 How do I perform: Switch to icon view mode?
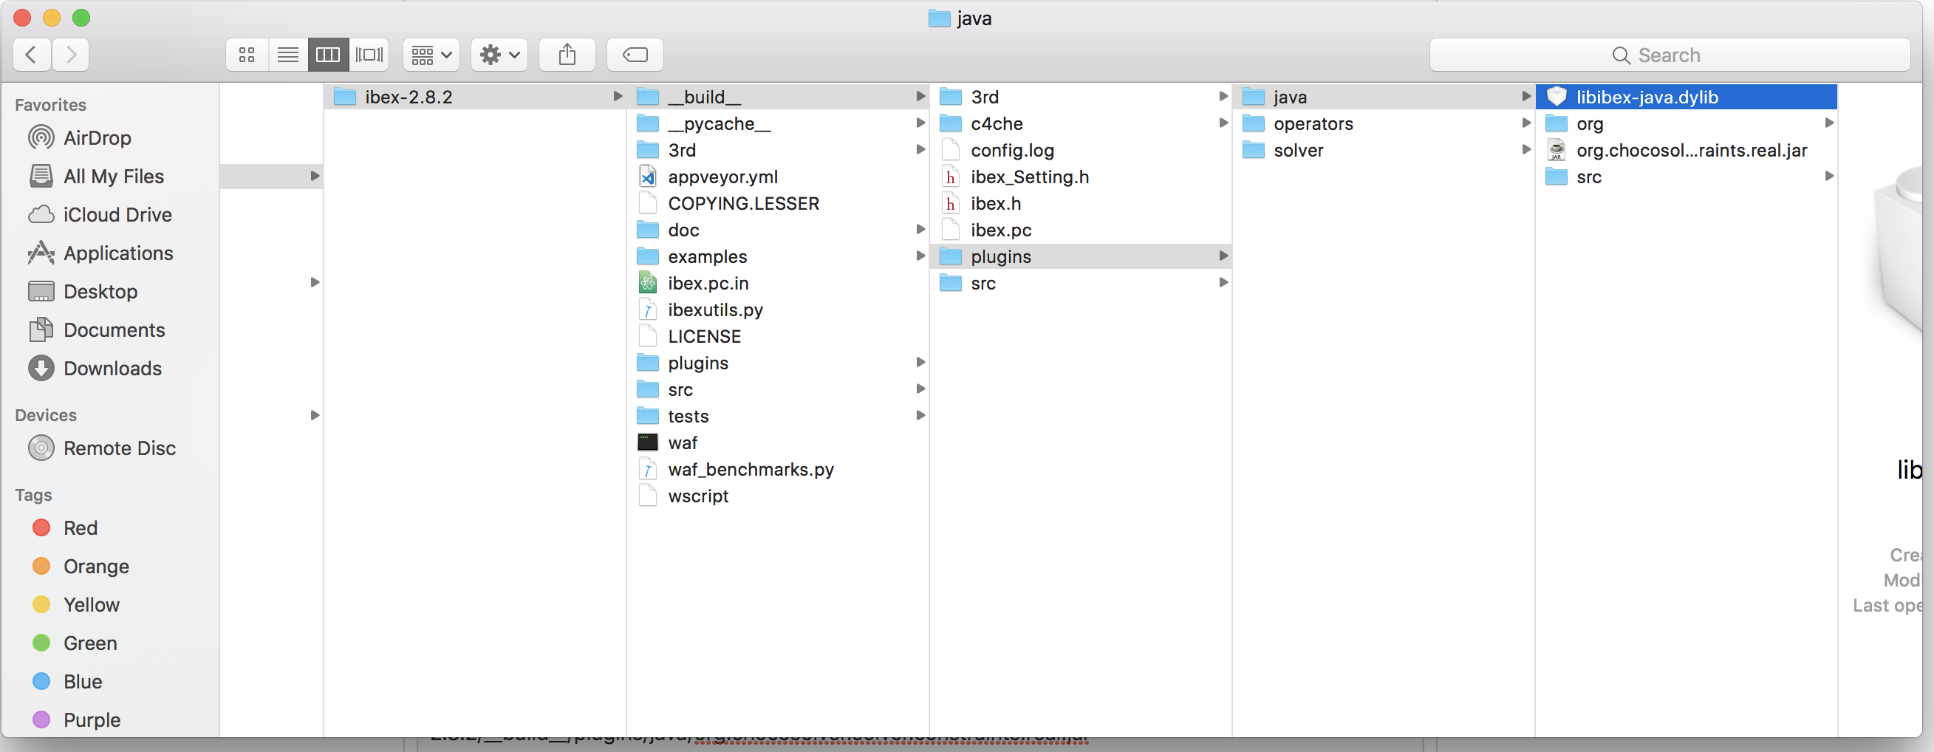246,54
